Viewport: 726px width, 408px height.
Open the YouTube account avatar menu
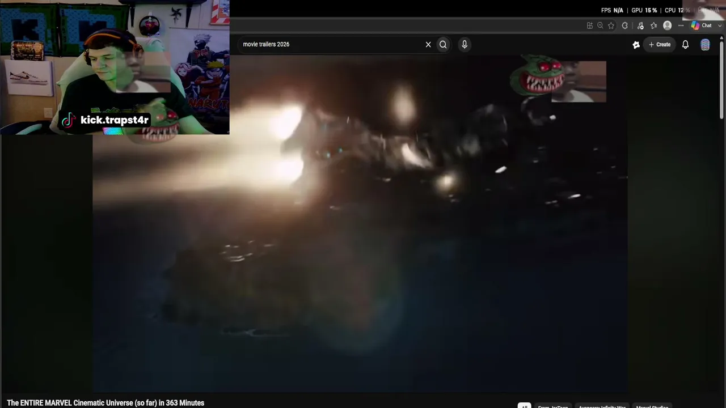click(705, 45)
